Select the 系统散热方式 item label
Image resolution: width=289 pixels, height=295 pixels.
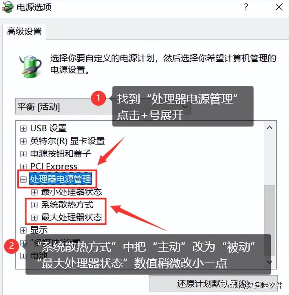pos(67,205)
